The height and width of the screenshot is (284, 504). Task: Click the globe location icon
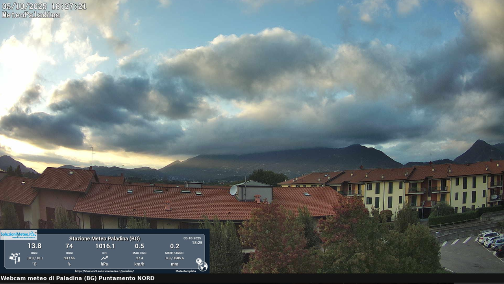(202, 265)
